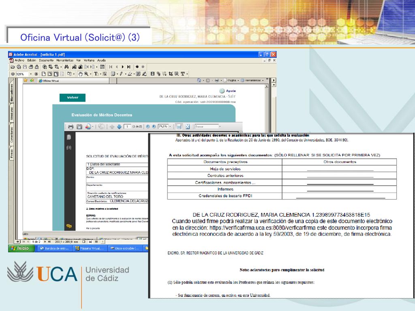Click gray up arrow previous page in viewer

pos(112,127)
